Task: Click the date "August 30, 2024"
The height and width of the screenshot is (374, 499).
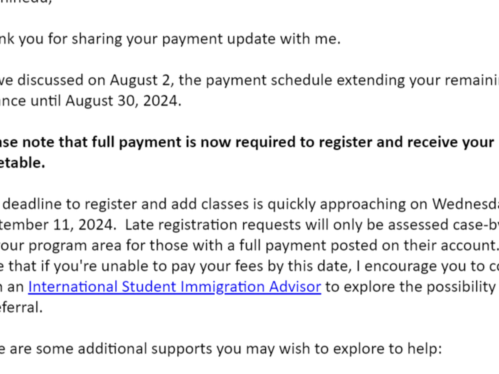Action: (x=123, y=101)
